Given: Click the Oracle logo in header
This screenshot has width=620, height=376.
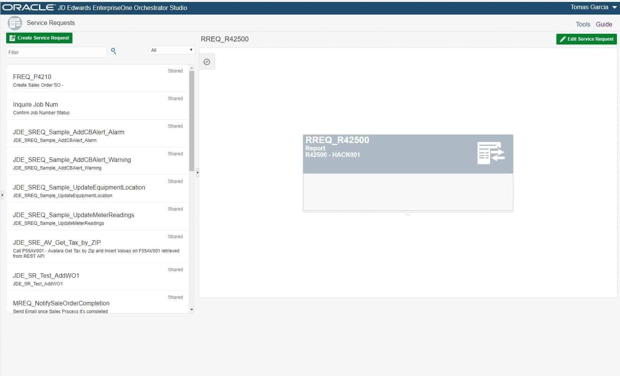Looking at the screenshot, I should (29, 7).
